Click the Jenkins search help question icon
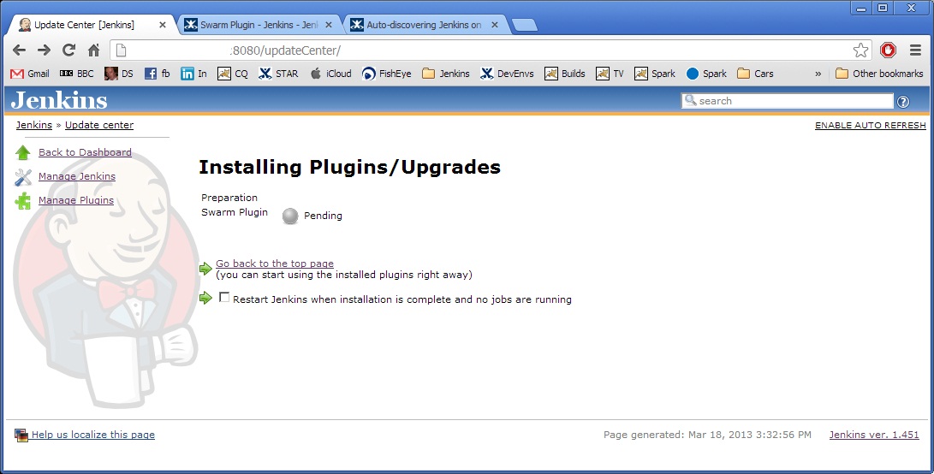 [x=902, y=102]
